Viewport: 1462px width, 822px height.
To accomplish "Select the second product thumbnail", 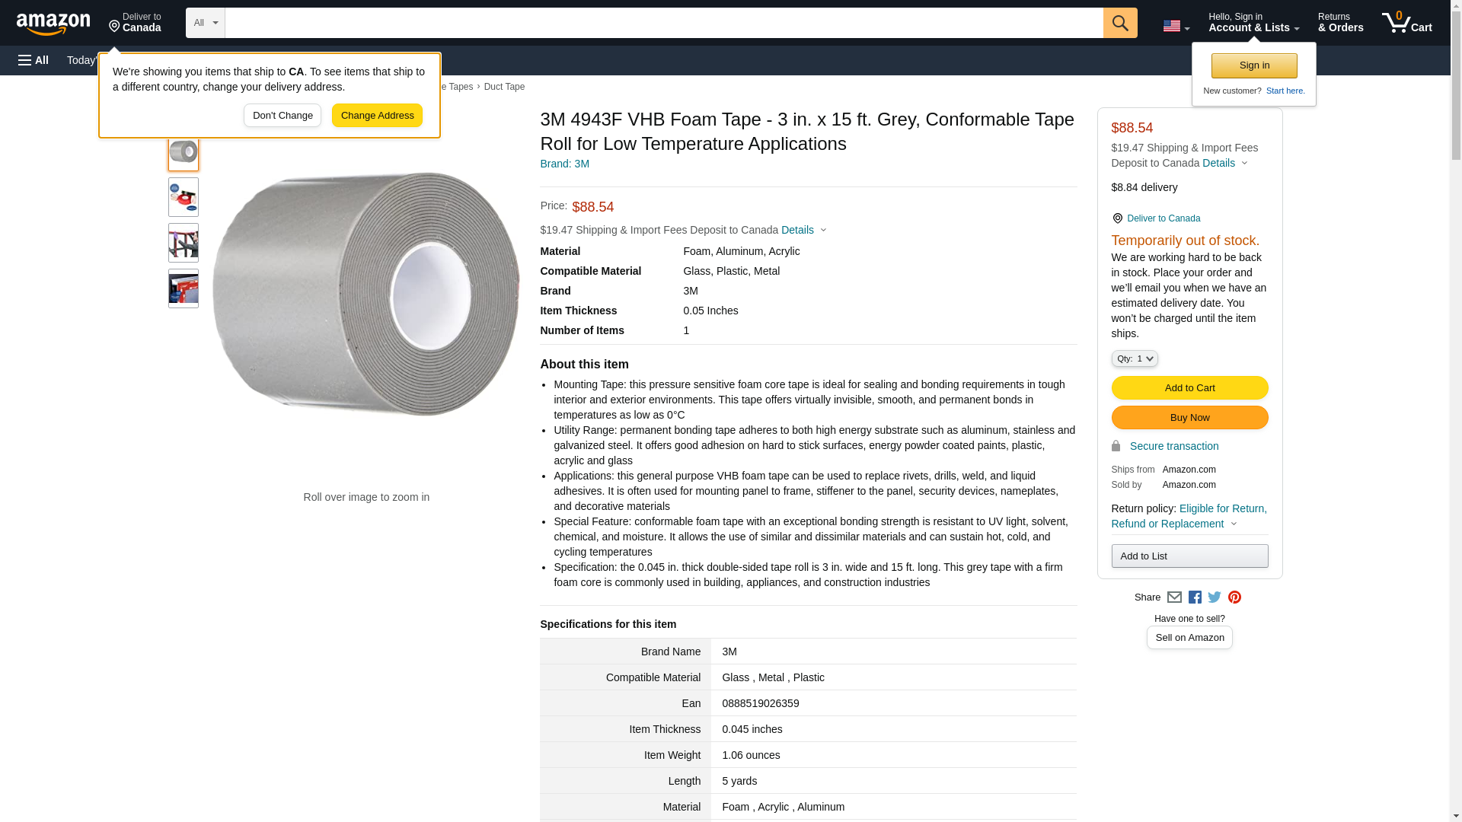I will (x=184, y=197).
